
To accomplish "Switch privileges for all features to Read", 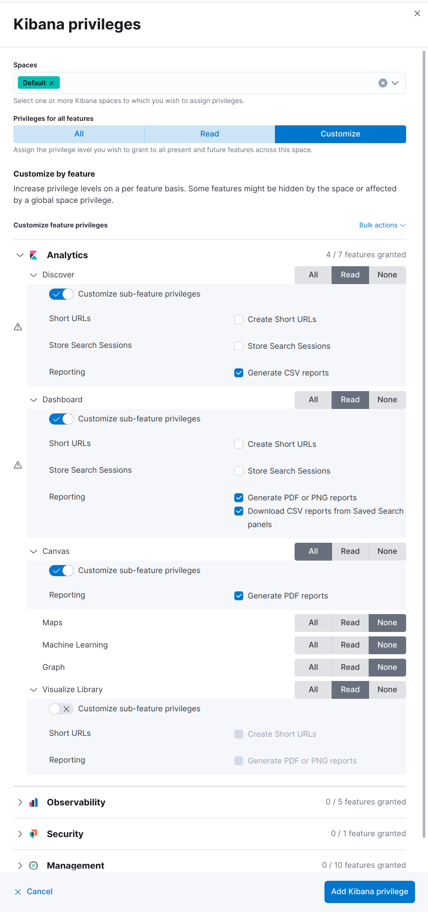I will click(x=209, y=134).
